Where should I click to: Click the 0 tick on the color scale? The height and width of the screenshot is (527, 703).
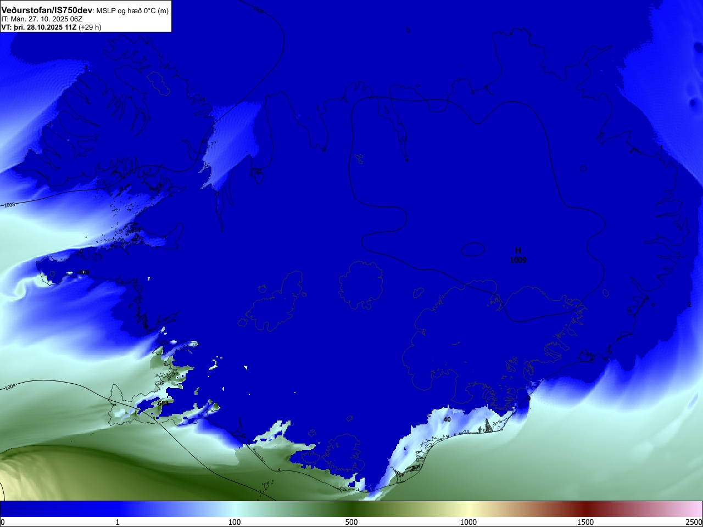pyautogui.click(x=3, y=522)
